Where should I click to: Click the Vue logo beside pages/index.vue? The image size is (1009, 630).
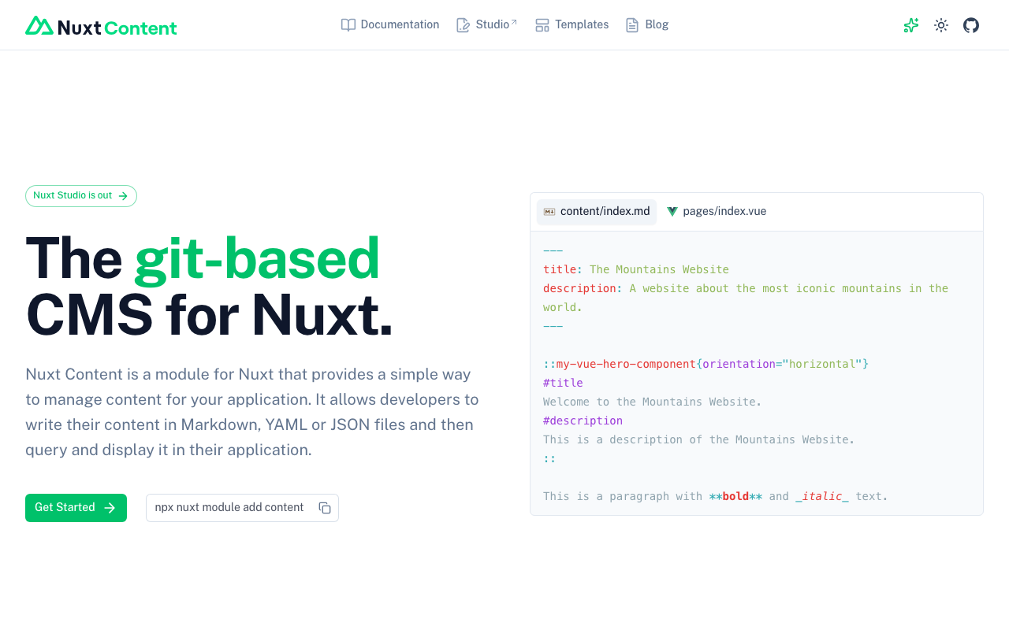[672, 211]
